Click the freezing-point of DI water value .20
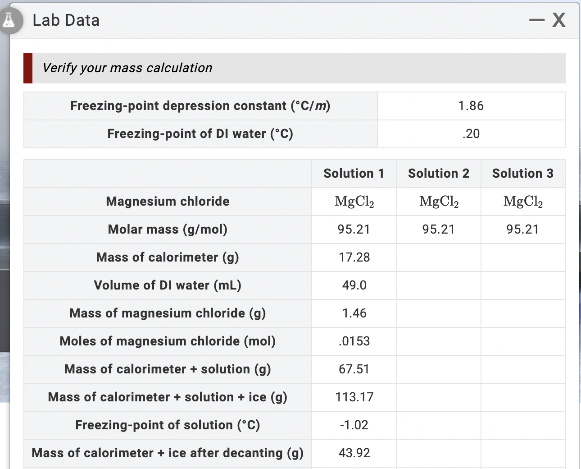 (471, 133)
